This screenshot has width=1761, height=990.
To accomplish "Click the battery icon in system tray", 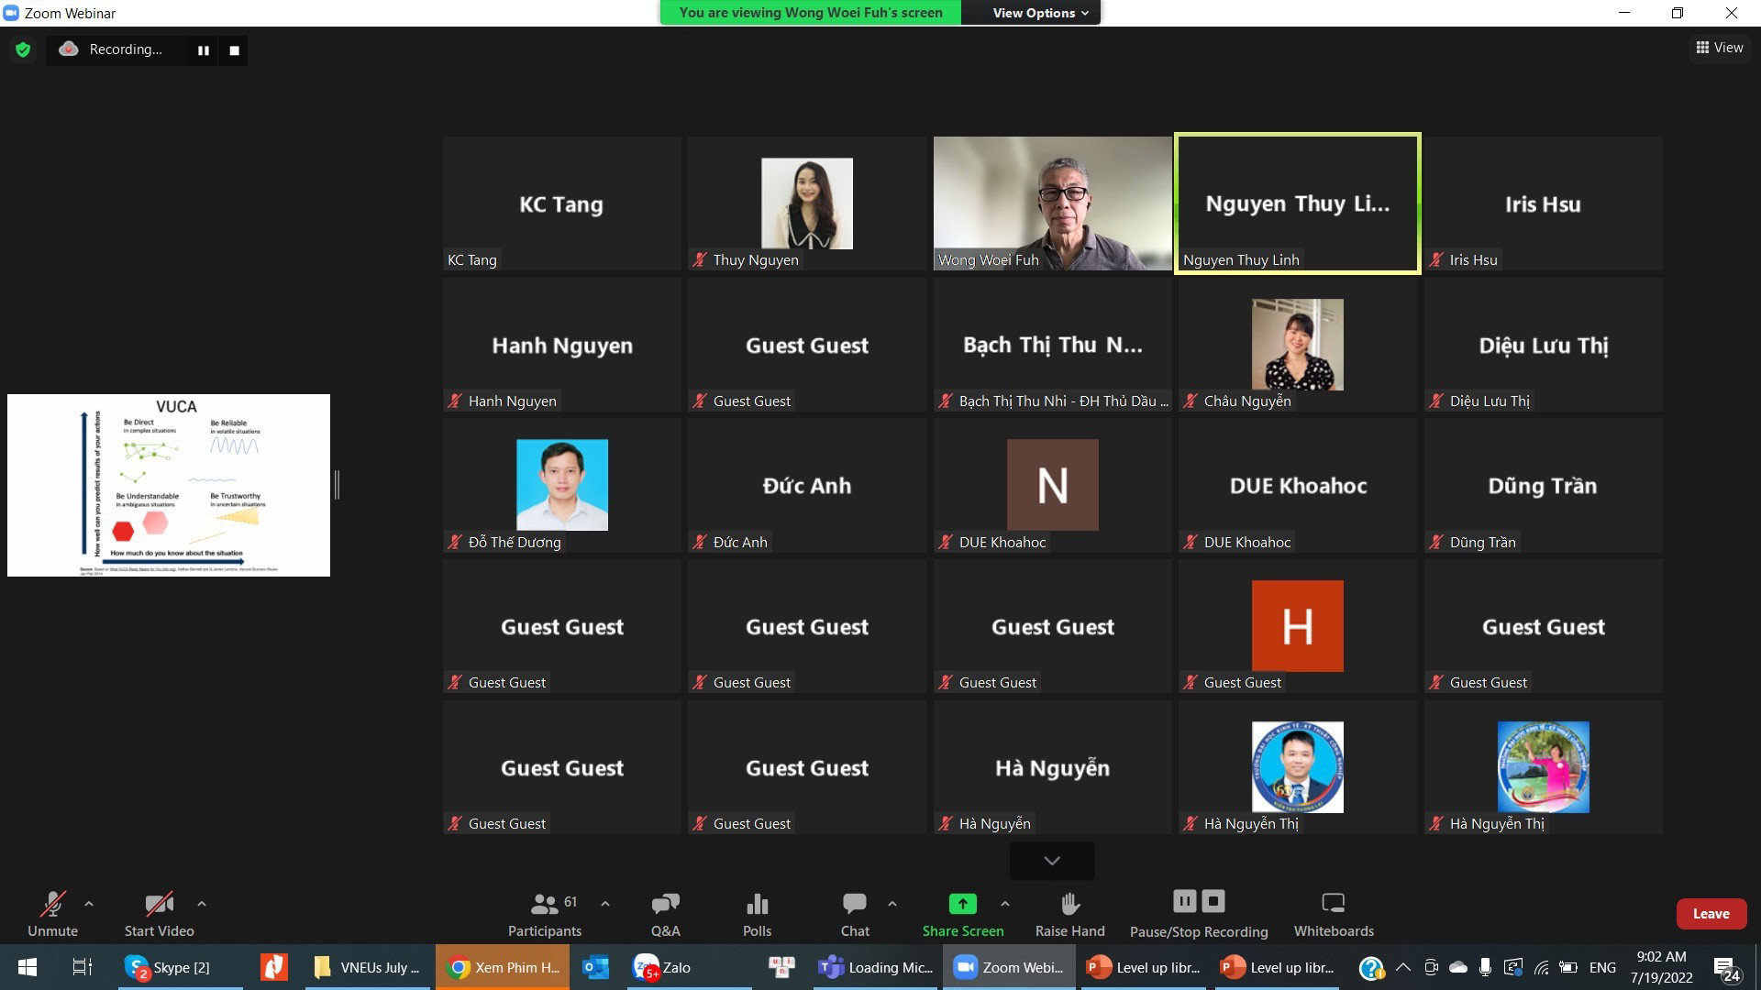I will coord(1569,967).
